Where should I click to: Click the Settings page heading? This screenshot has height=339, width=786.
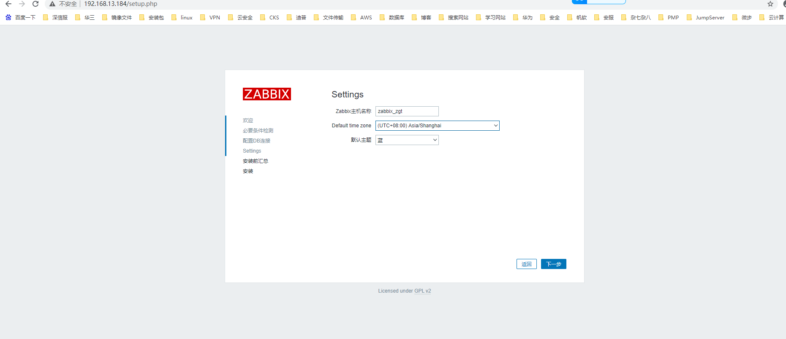(347, 94)
